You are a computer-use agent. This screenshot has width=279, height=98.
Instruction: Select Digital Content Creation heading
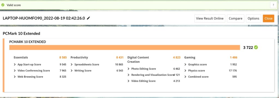[138, 59]
